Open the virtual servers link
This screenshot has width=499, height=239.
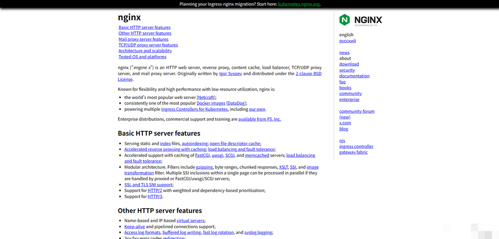pos(190,220)
